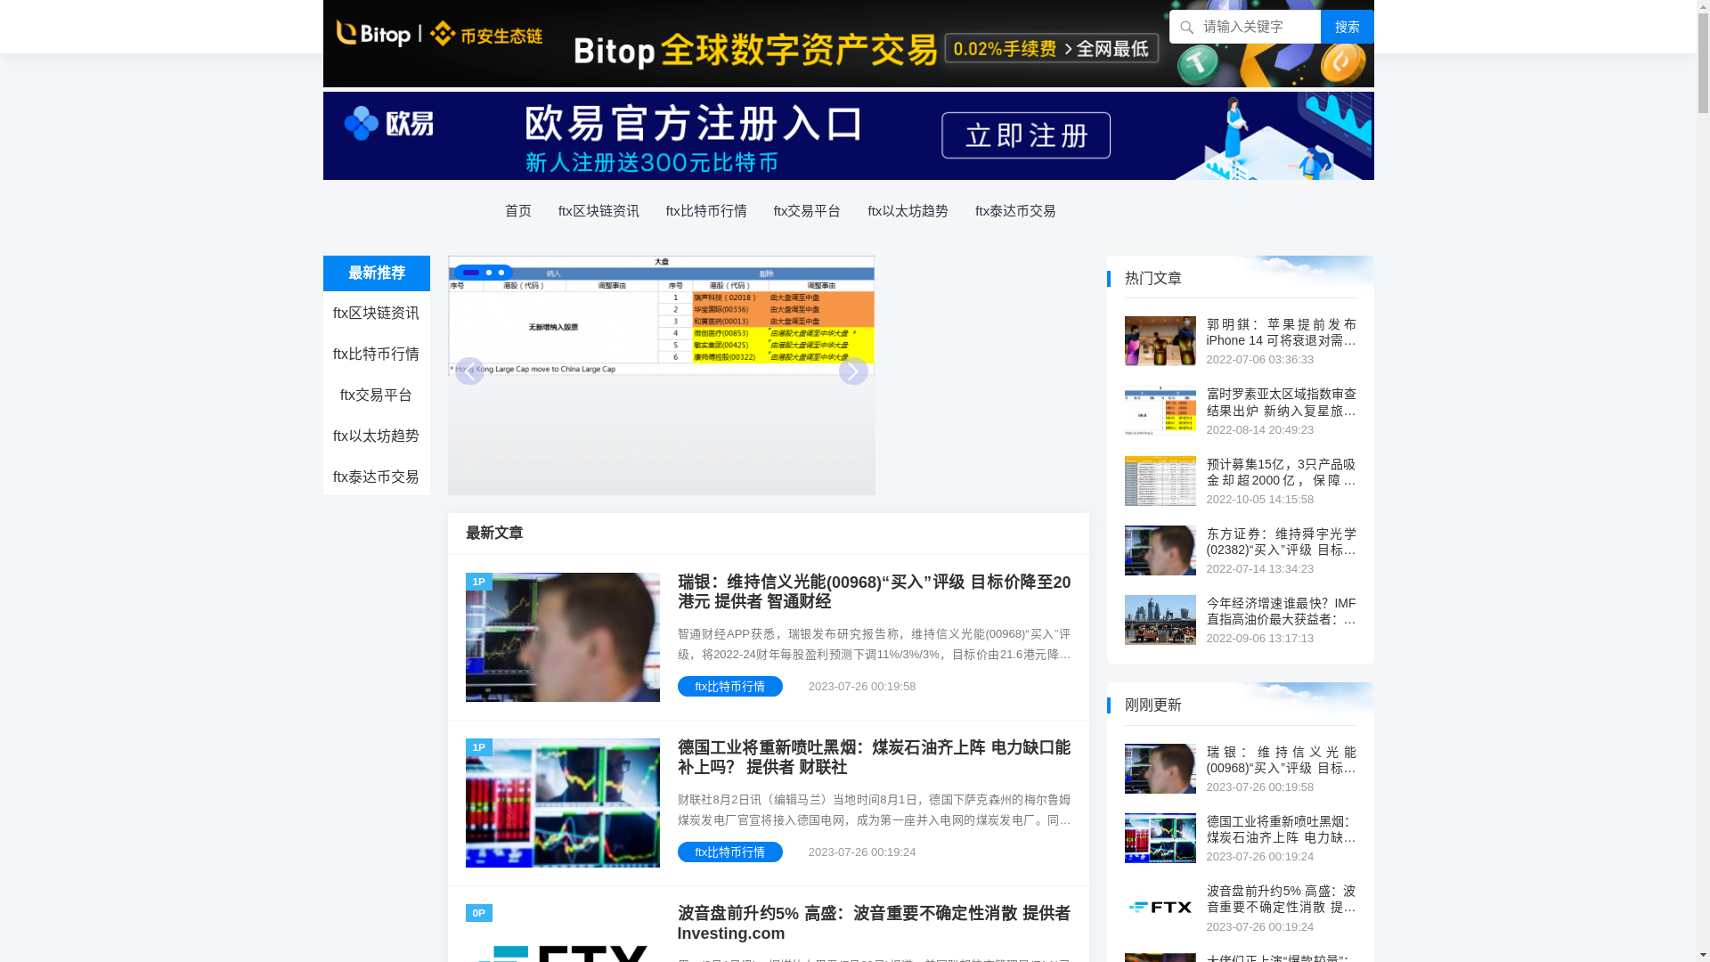This screenshot has height=962, width=1710.
Task: Open article title 瑞银：维持舜宇光学 in latest articles
Action: click(874, 591)
